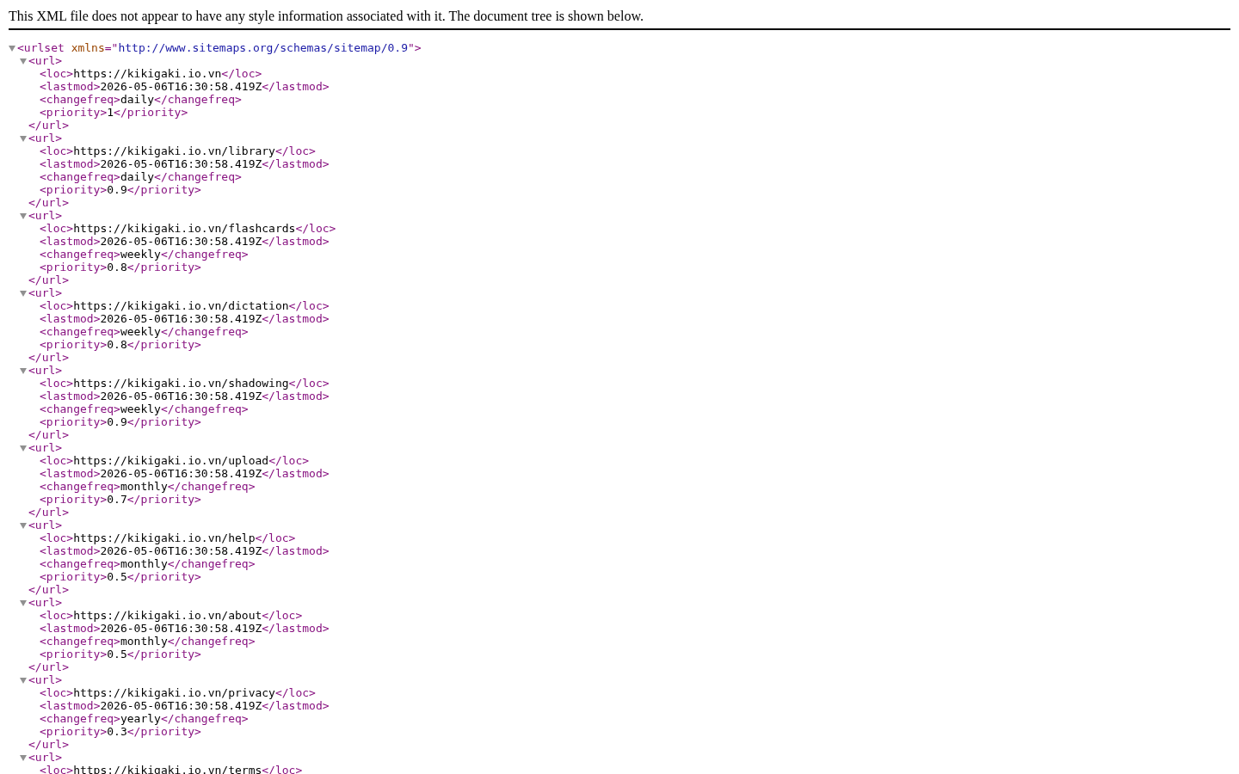
Task: Click the changefreq monthly under /about
Action: pyautogui.click(x=144, y=642)
